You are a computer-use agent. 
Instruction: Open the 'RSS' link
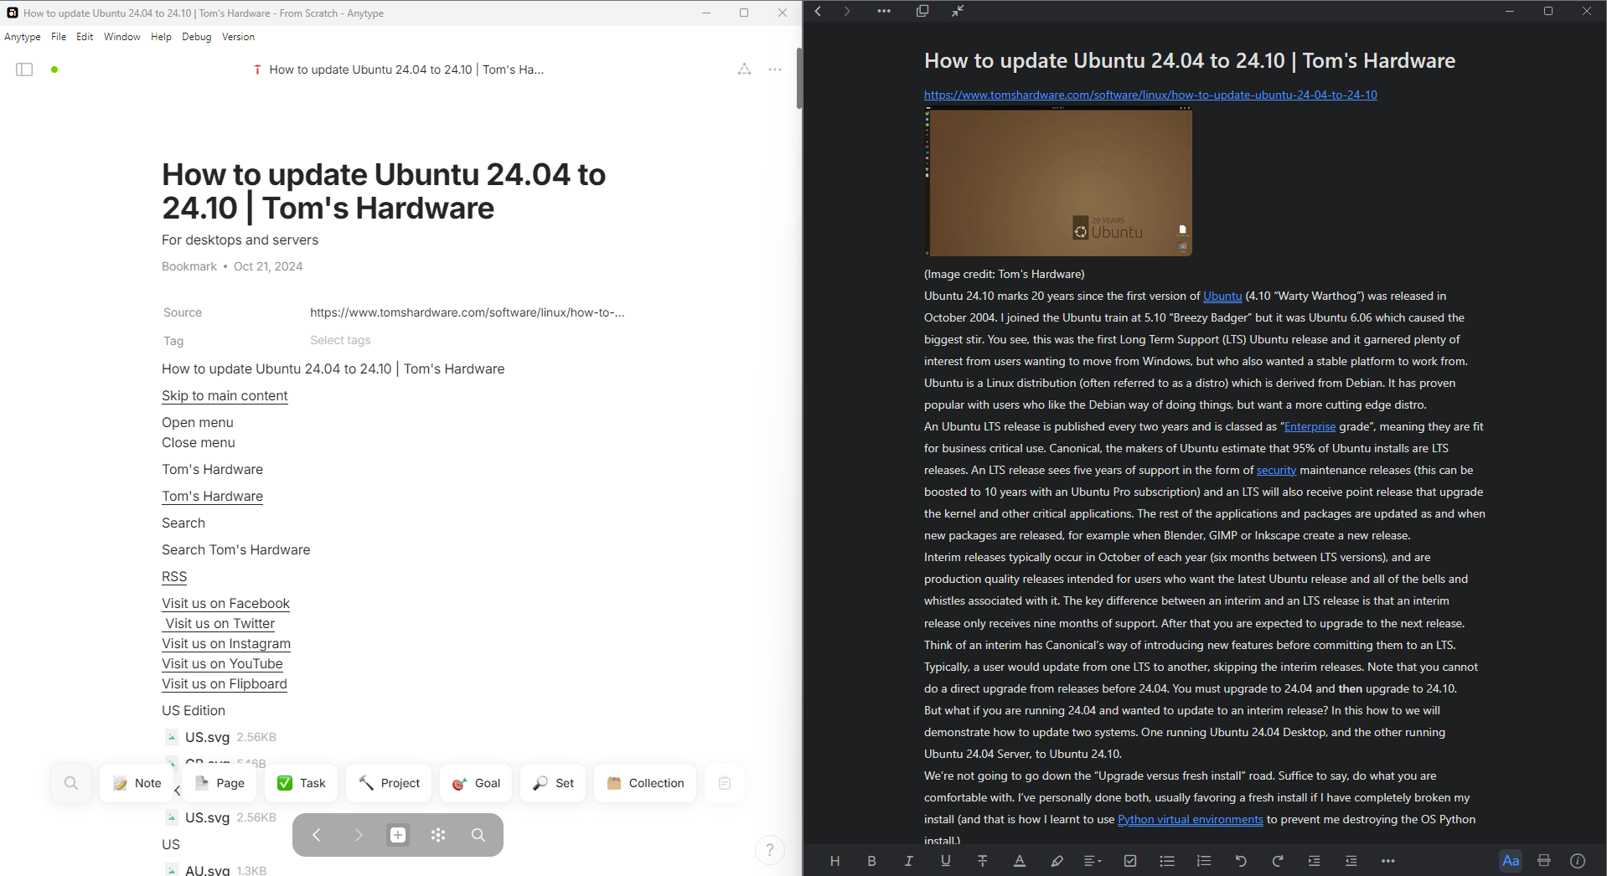point(174,577)
